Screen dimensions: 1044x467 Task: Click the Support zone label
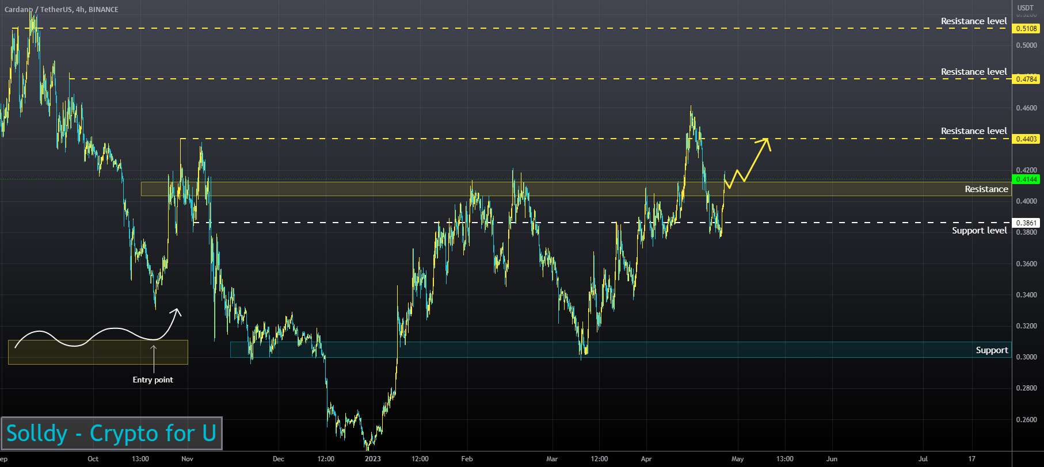[x=992, y=350]
